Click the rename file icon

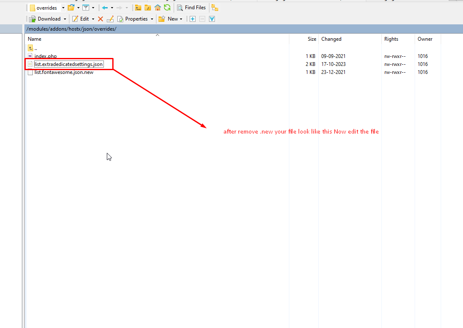(x=110, y=19)
